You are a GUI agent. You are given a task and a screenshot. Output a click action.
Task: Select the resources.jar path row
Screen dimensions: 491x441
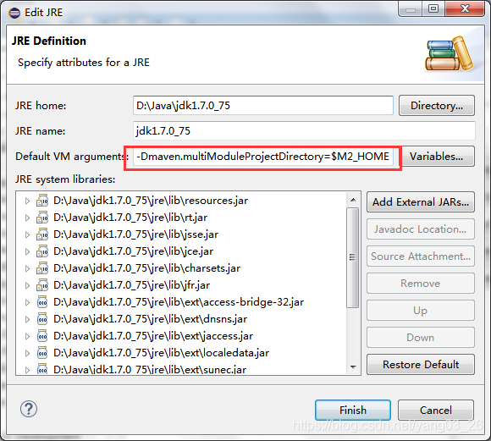(151, 201)
